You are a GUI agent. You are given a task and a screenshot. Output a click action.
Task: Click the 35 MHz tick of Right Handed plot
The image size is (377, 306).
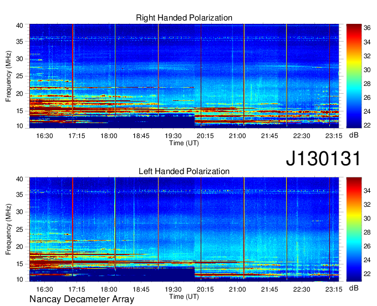pyautogui.click(x=19, y=42)
